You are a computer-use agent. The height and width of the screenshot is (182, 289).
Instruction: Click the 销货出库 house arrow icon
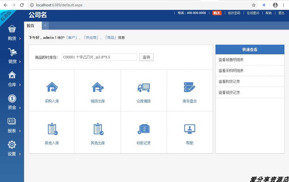(98, 87)
